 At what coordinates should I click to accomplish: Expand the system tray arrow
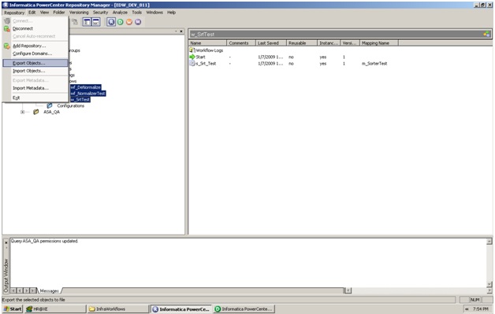467,309
